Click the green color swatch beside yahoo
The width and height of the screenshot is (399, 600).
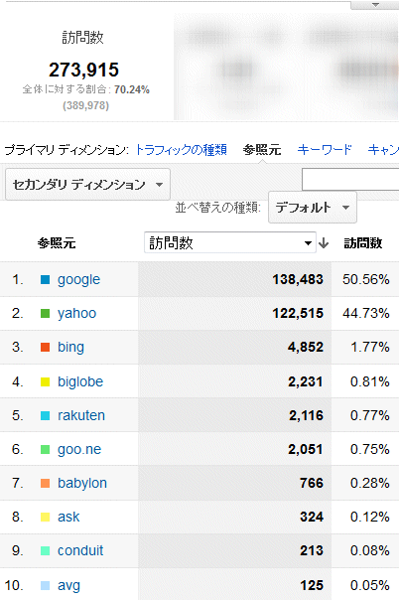45,313
